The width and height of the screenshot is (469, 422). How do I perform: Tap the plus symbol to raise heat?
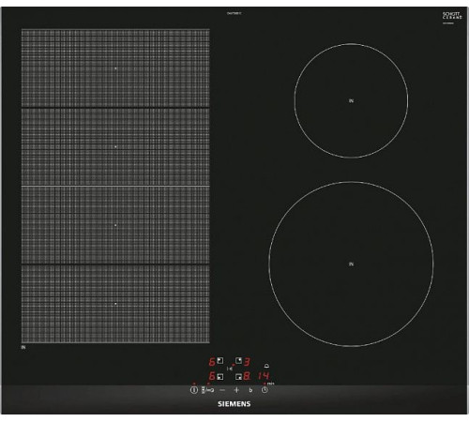(x=236, y=390)
